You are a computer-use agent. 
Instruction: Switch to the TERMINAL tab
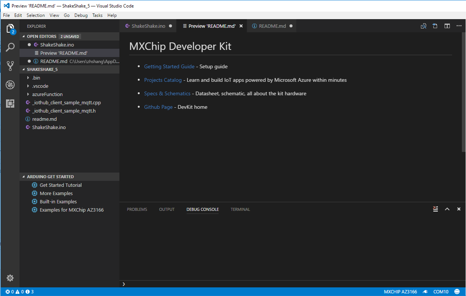click(240, 209)
